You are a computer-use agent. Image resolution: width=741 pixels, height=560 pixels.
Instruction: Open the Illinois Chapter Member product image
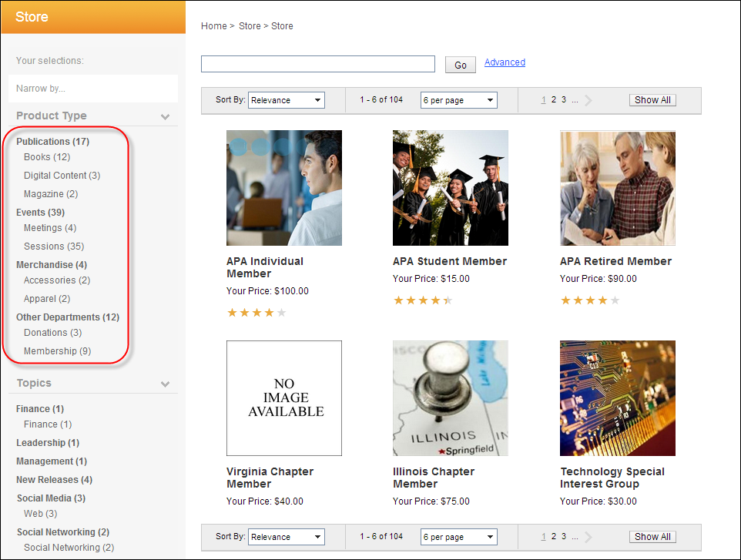point(451,398)
